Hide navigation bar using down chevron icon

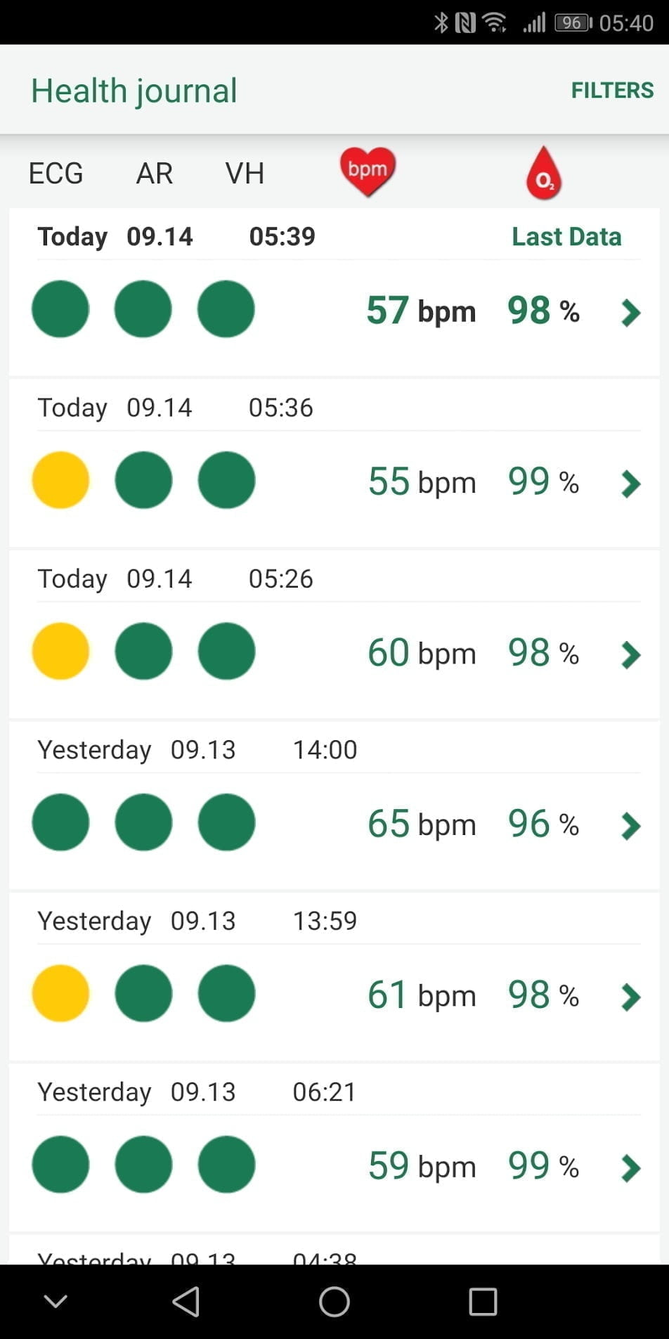(56, 1301)
